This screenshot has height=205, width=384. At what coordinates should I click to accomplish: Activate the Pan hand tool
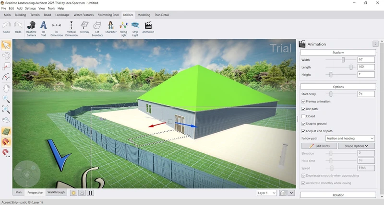tap(6, 88)
